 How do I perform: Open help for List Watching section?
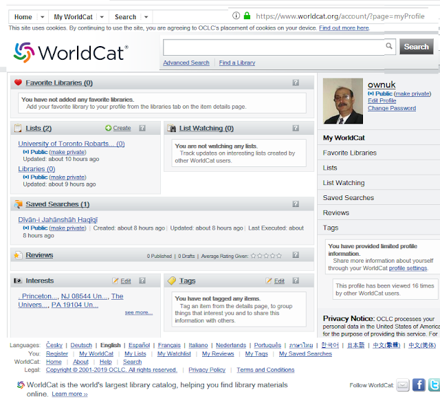(x=296, y=128)
